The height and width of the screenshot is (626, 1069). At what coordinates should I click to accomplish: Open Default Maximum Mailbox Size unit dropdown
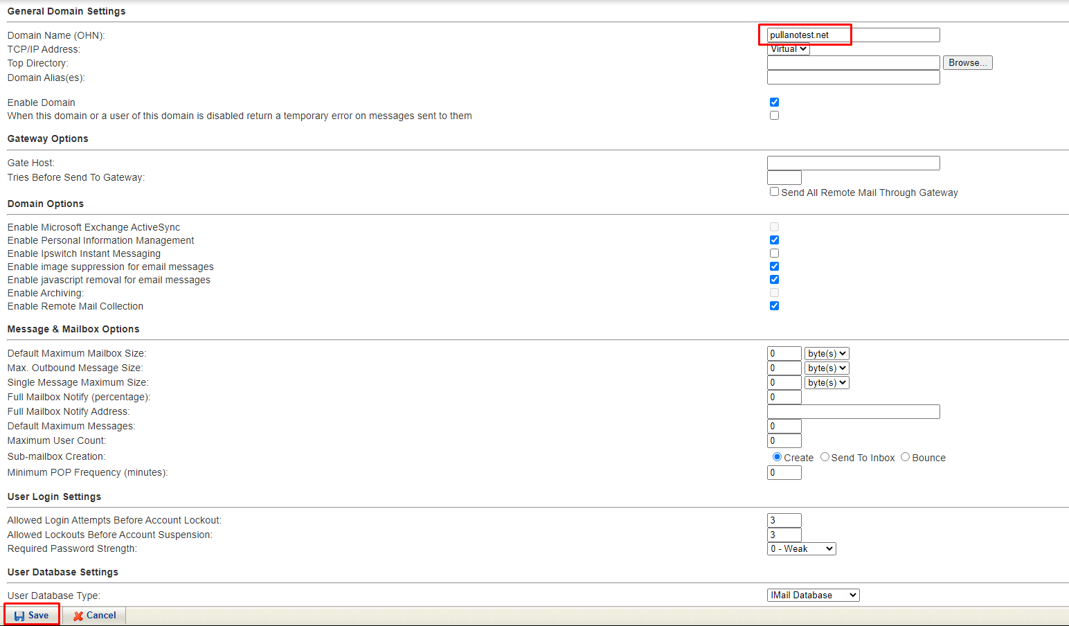click(827, 354)
